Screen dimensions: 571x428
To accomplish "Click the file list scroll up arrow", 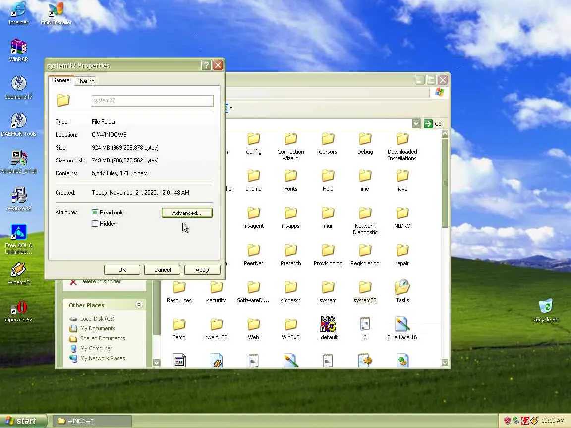I will pos(445,134).
